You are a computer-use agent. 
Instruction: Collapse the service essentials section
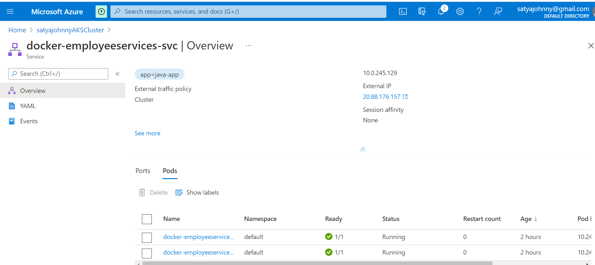click(x=363, y=149)
